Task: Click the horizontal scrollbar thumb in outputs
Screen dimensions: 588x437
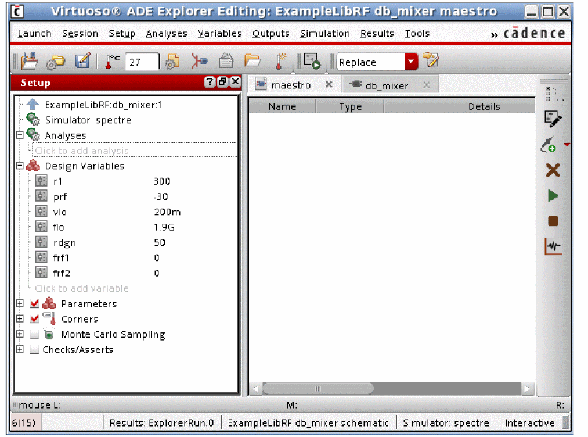Action: (318, 388)
